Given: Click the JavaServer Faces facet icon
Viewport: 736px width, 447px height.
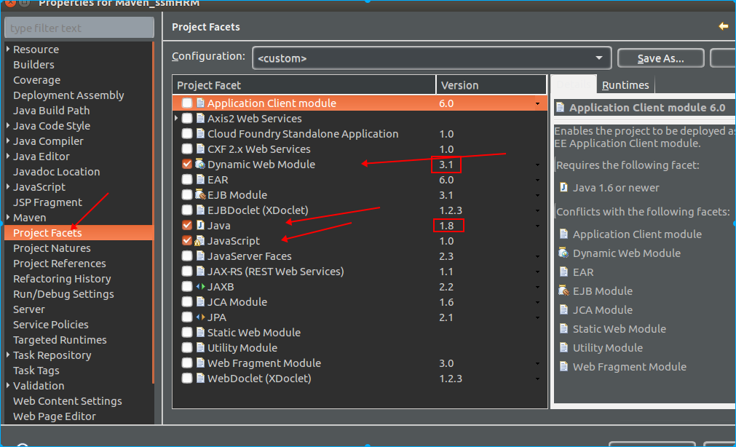Looking at the screenshot, I should click(200, 256).
